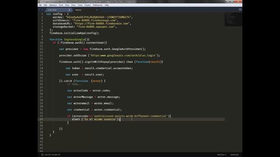Click the IngresoGoogle function name
The height and width of the screenshot is (157, 280).
[74, 40]
